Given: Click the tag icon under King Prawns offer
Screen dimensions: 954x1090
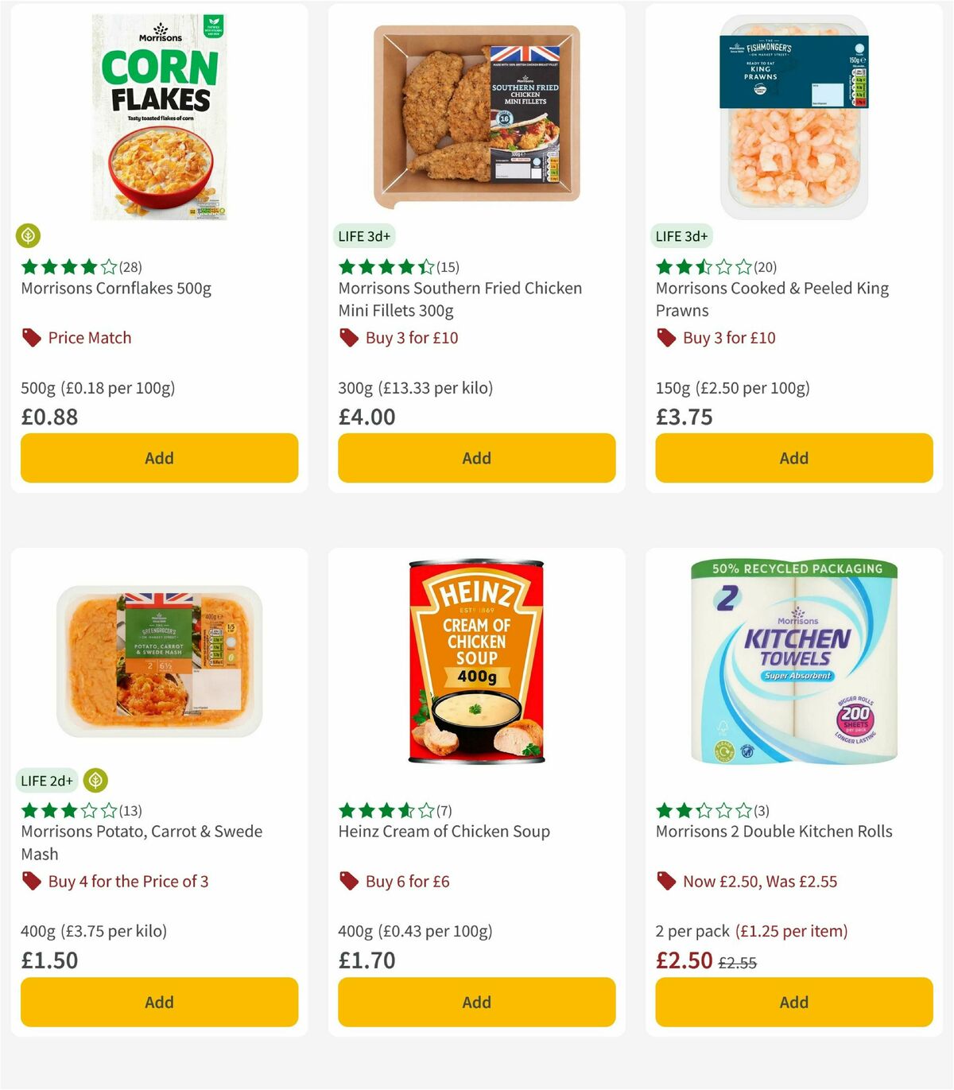Looking at the screenshot, I should click(666, 337).
